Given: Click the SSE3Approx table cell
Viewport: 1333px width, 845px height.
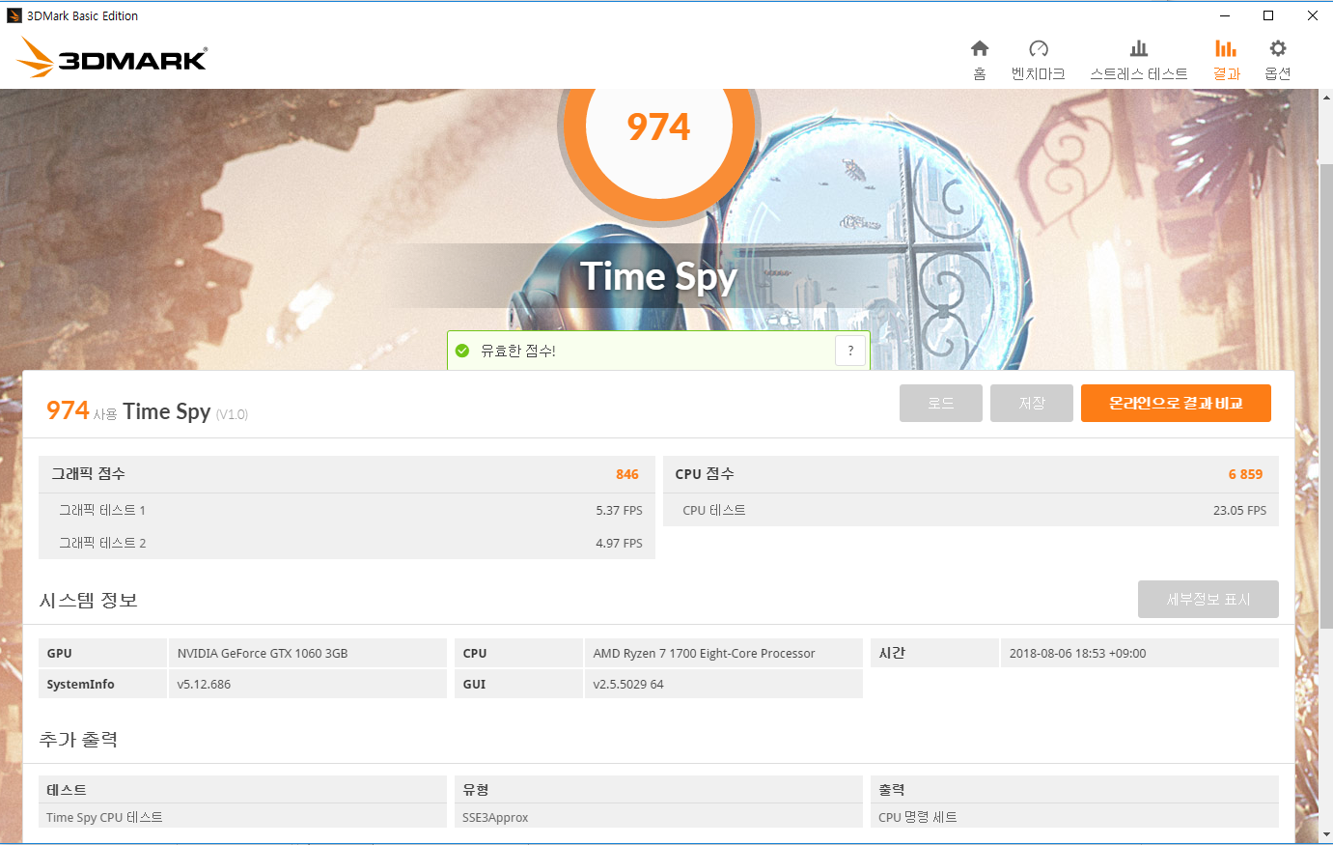Looking at the screenshot, I should pyautogui.click(x=658, y=817).
